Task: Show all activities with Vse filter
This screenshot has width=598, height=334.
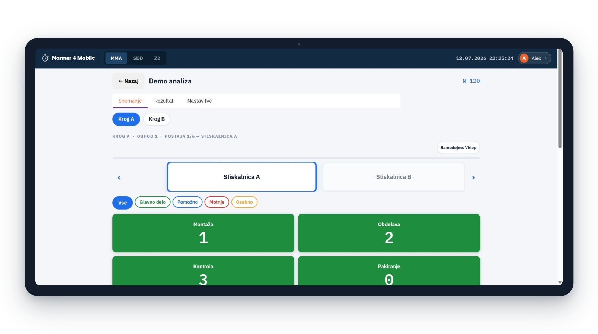Action: 122,203
